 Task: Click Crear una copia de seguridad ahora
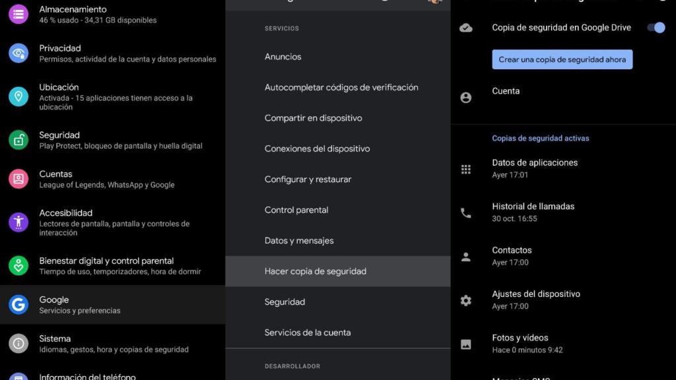562,59
